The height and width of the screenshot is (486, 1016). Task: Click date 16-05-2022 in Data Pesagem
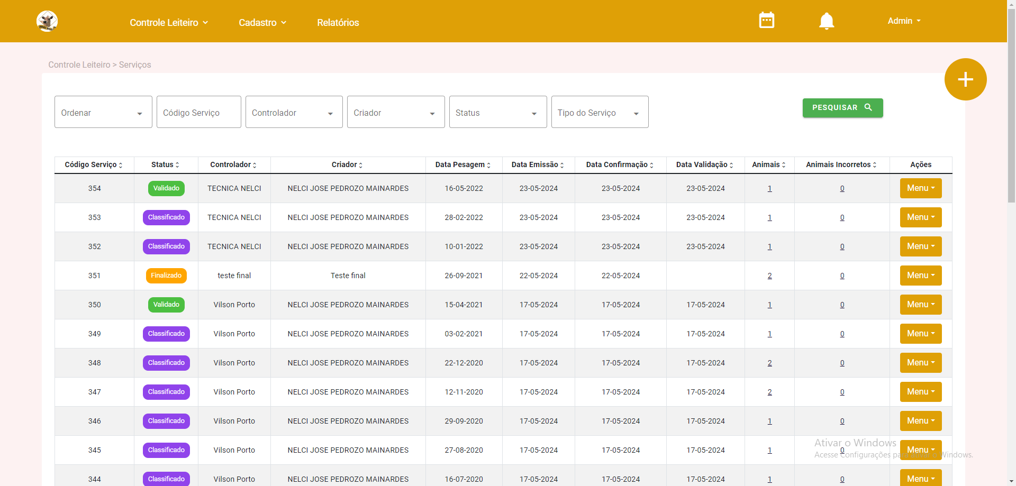(464, 188)
